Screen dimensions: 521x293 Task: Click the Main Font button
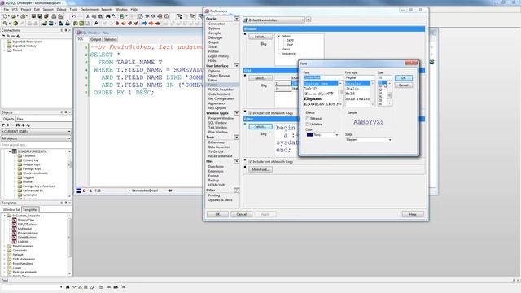coord(260,170)
